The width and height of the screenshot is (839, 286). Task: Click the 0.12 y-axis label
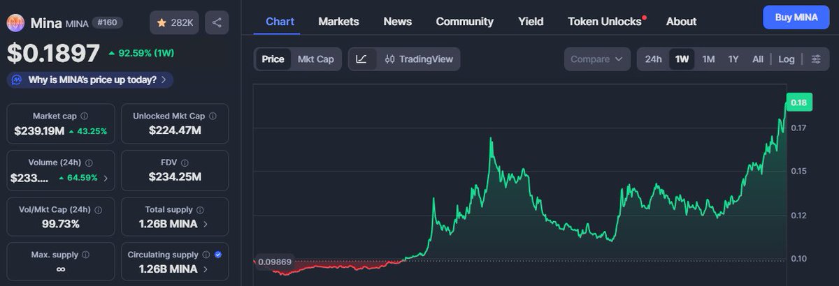tap(798, 215)
